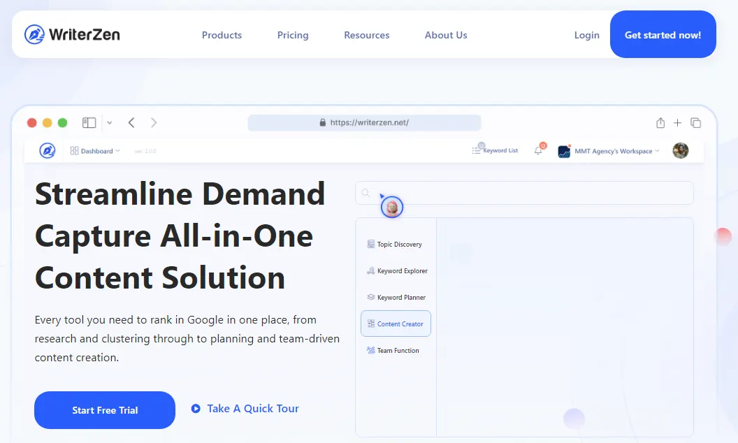The height and width of the screenshot is (443, 738).
Task: Select Keyword Explorer in sidebar
Action: point(396,270)
